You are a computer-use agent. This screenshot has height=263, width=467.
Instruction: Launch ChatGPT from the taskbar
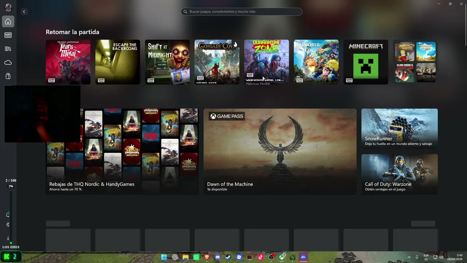175,257
